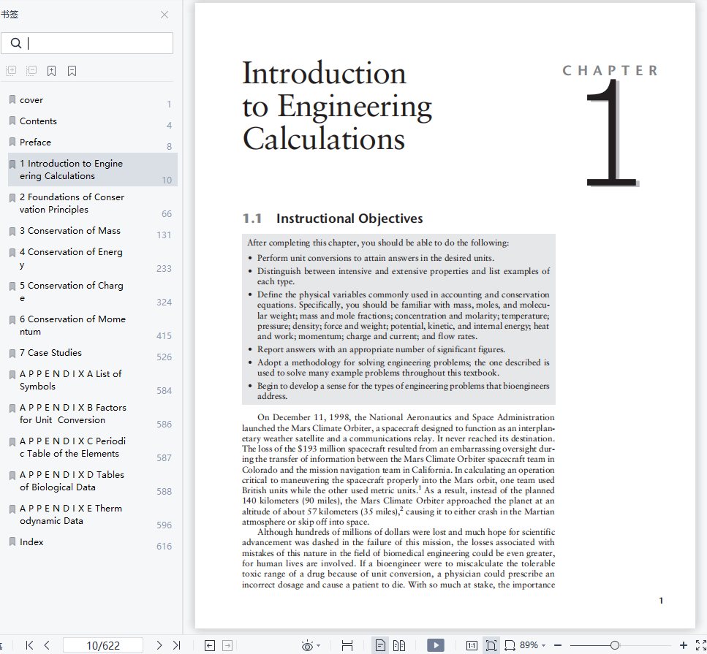
Task: Open 3 Conservation of Mass bookmark
Action: pos(92,231)
